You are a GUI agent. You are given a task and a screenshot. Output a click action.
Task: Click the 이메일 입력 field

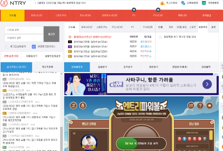(24, 30)
